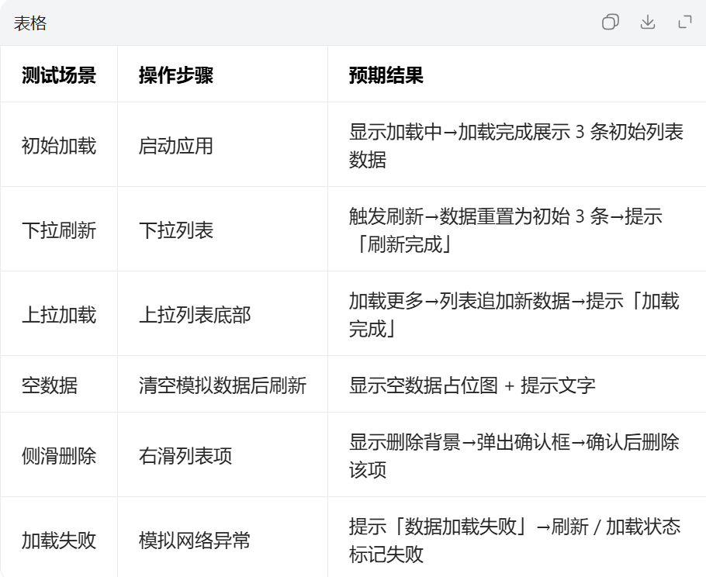The width and height of the screenshot is (706, 577).
Task: Click the 下拉刷新 cell
Action: coord(59,230)
